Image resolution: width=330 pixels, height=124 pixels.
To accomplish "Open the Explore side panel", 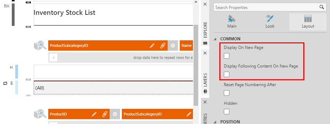I will pos(205,30).
